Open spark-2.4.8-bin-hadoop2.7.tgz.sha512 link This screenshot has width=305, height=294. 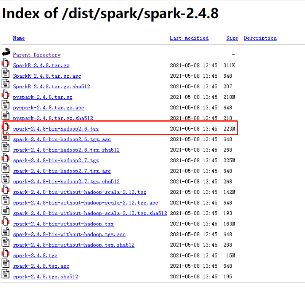(x=66, y=182)
